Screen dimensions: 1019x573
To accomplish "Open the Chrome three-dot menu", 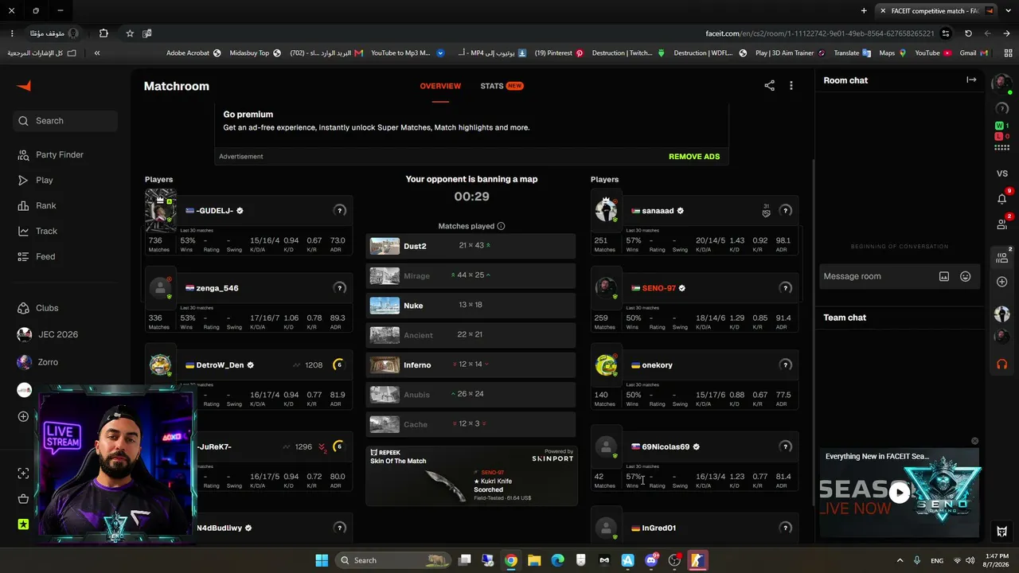I will point(12,33).
